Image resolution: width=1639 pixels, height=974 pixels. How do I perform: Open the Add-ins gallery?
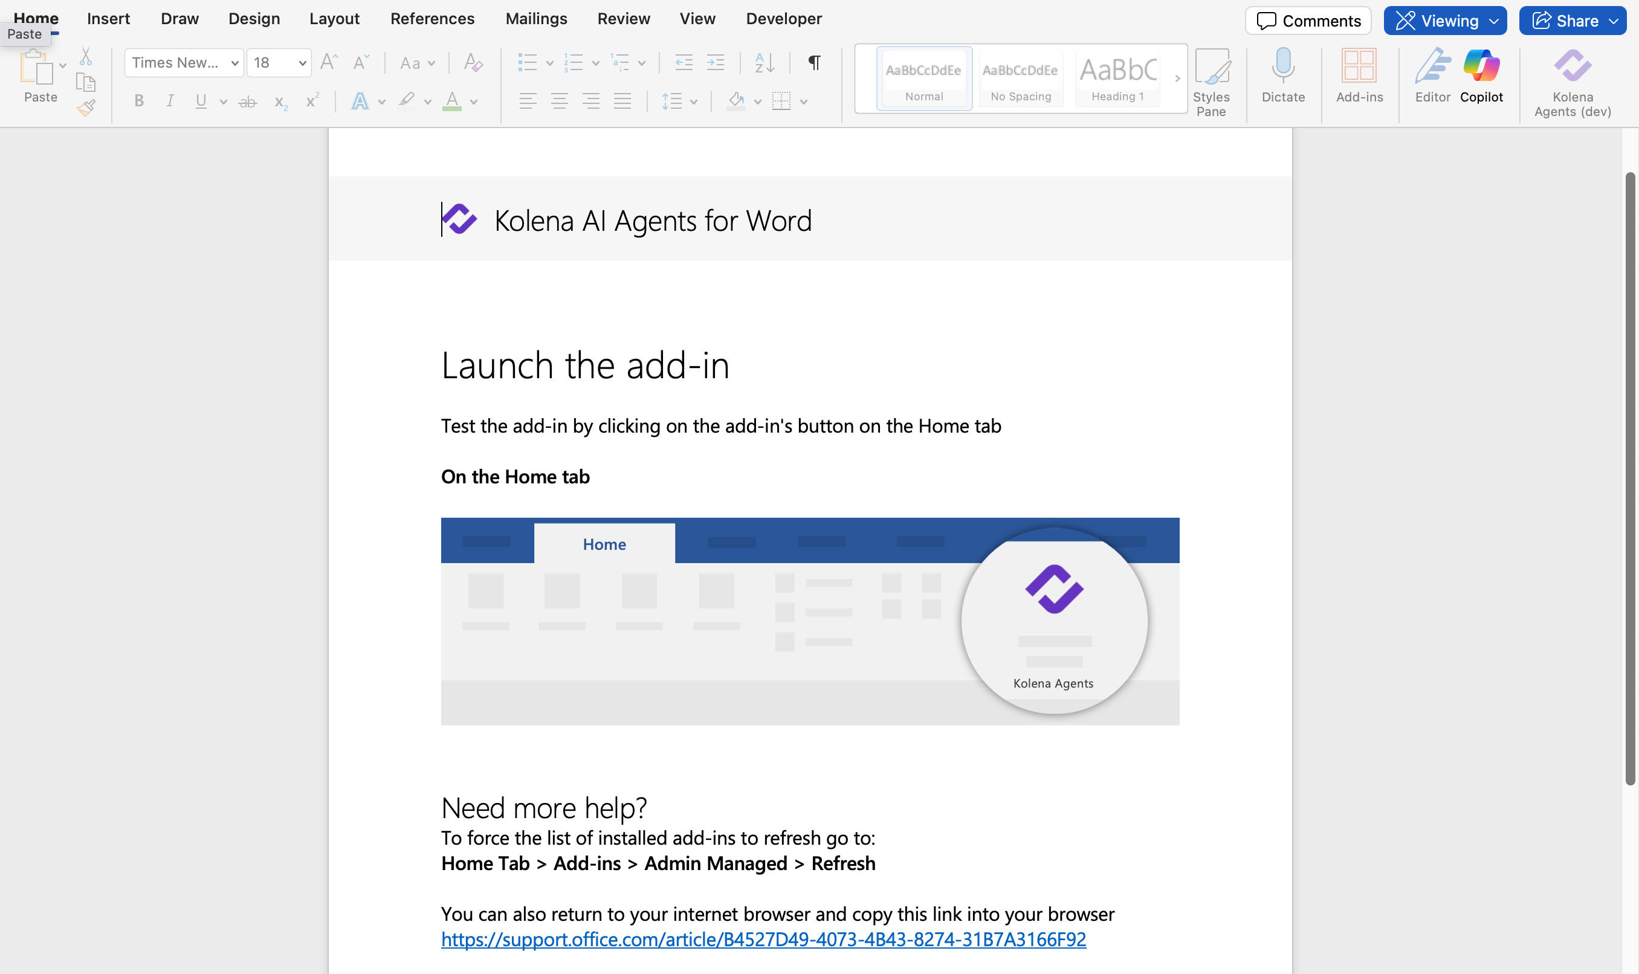1359,67
